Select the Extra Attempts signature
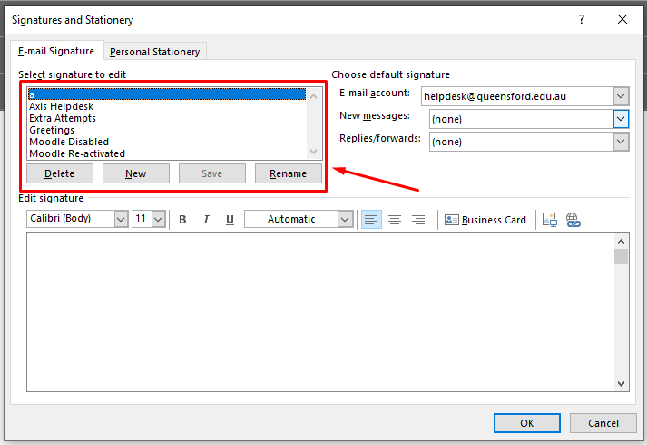Screen dimensions: 647x445 167,118
